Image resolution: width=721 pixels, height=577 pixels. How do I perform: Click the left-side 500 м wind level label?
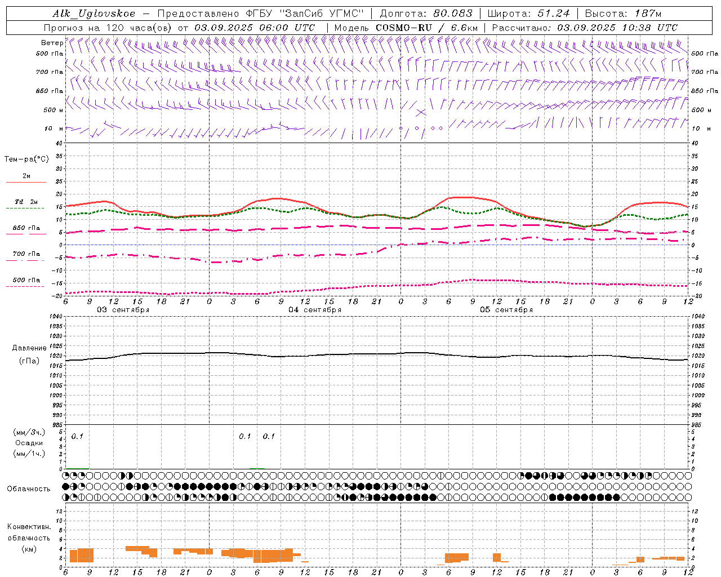coord(53,110)
